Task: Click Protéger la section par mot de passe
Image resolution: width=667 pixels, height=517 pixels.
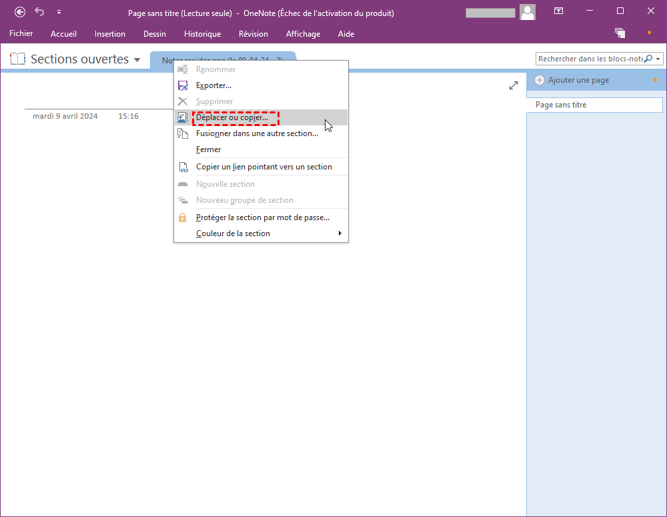Action: click(x=262, y=217)
